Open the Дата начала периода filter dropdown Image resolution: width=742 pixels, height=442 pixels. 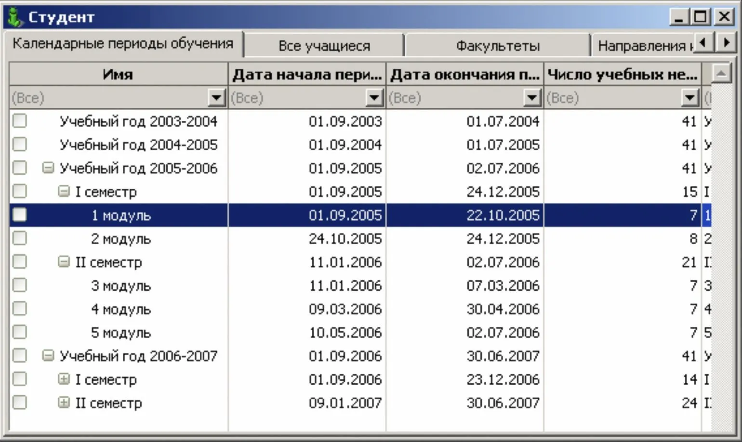374,98
